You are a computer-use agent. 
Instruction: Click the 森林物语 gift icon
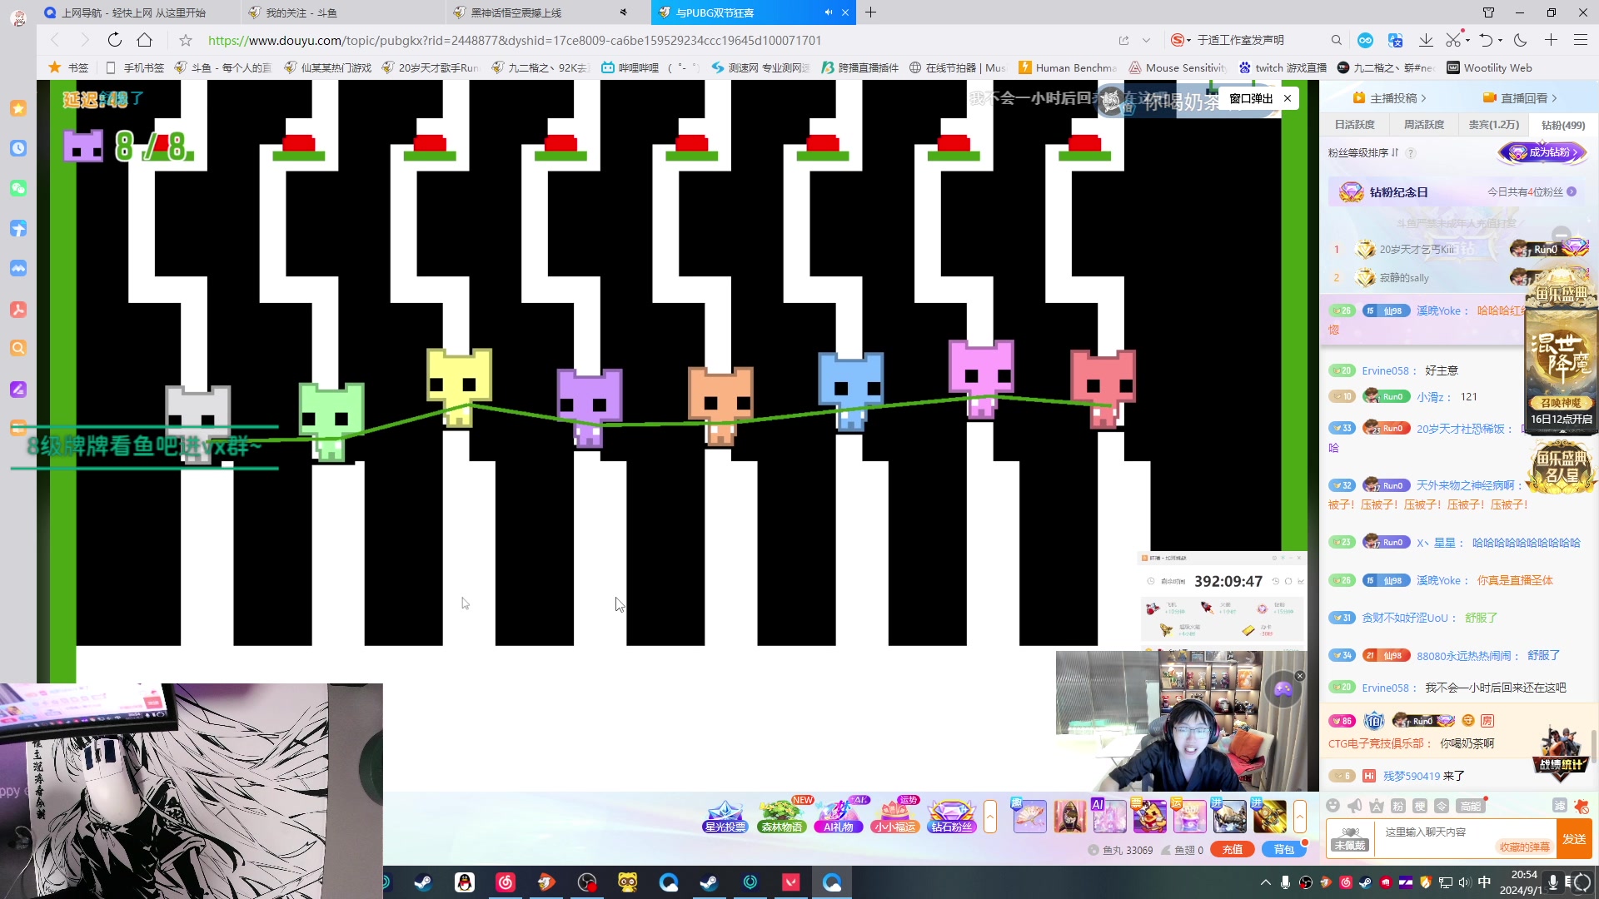[x=781, y=817]
